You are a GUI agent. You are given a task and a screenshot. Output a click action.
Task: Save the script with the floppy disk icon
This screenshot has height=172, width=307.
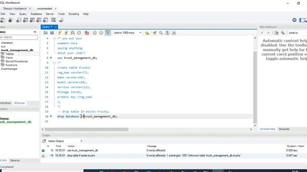pyautogui.click(x=52, y=33)
